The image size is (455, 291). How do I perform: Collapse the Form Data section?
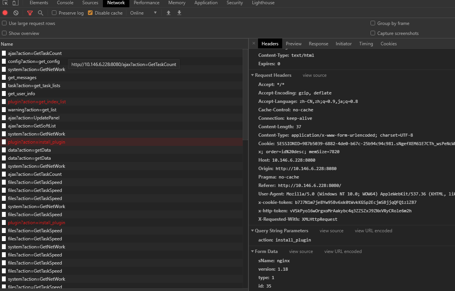coord(252,251)
